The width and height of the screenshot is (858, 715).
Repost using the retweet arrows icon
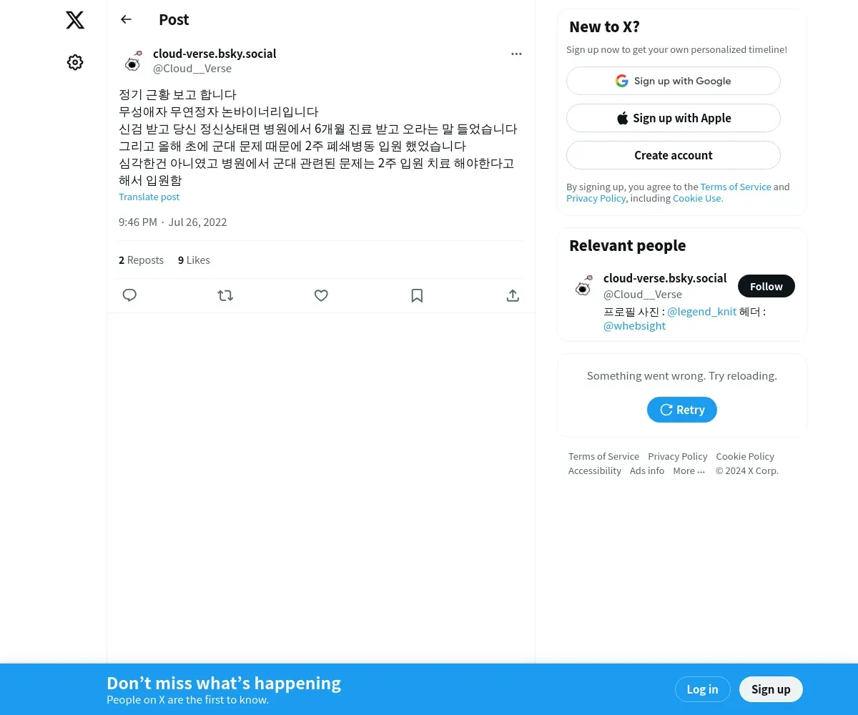[x=225, y=295]
